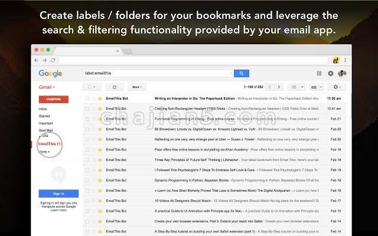The height and width of the screenshot is (236, 378).
Task: Open the Chrome three-dot menu
Action: tap(345, 60)
